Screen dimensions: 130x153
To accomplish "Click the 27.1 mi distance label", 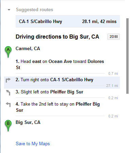I will point(112,86).
